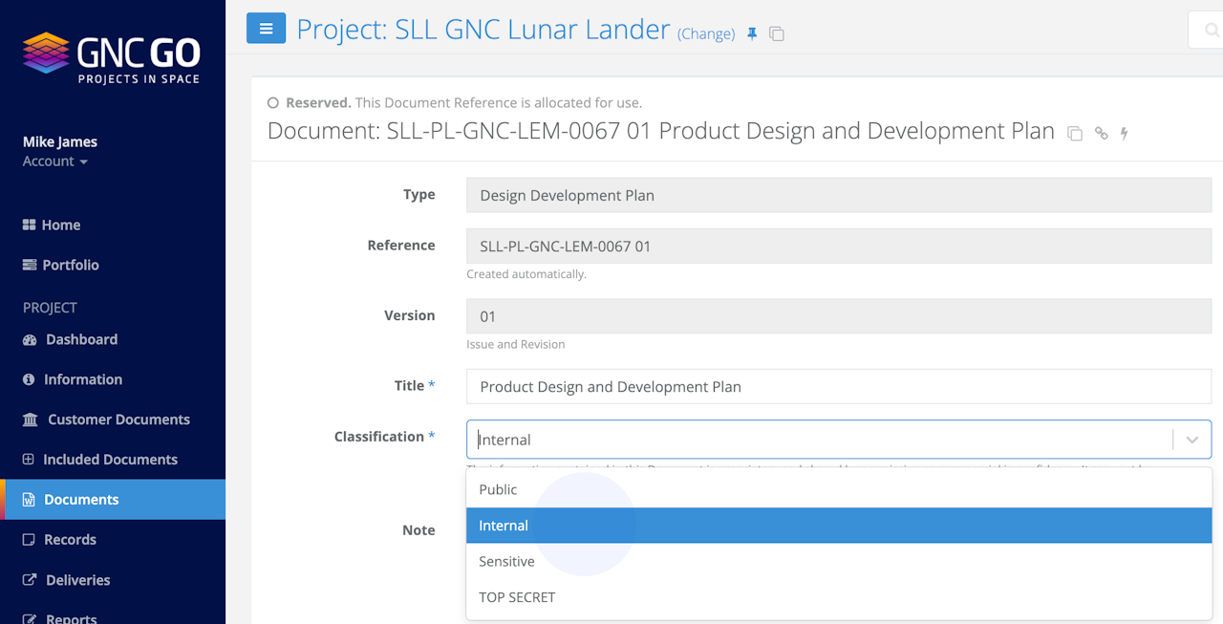Pin the SLL GNC Lunar Lander project
Image resolution: width=1223 pixels, height=624 pixels.
[752, 34]
